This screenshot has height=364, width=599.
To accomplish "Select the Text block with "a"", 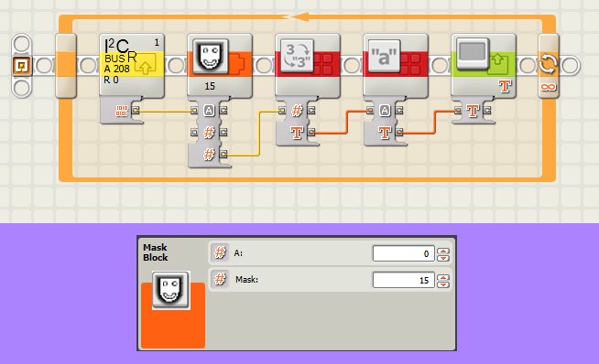I will coord(396,65).
